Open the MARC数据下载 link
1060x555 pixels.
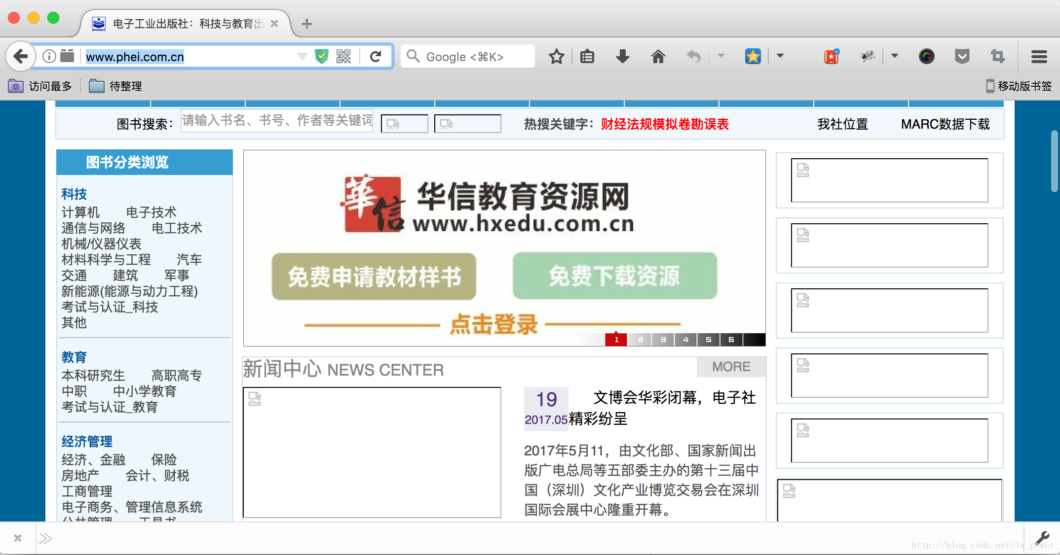(x=946, y=124)
